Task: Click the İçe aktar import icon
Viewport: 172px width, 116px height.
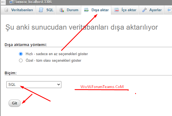Action: tap(116, 10)
